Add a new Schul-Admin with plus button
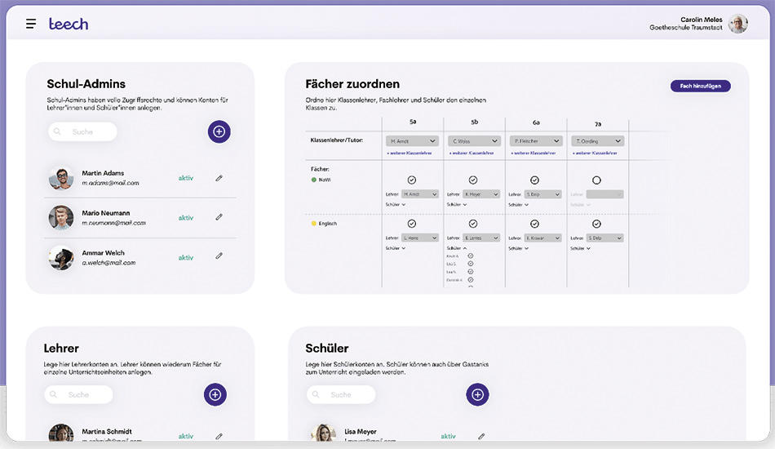 [219, 131]
